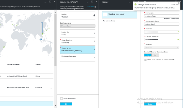
Task: Open the Secondary type Readable setting
Action: coord(78,41)
